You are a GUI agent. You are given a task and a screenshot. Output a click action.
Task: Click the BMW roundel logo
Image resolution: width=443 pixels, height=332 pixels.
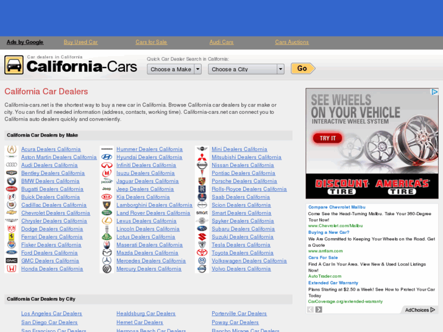(12, 181)
